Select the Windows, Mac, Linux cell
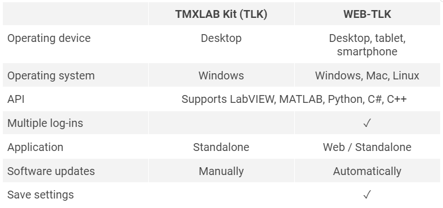This screenshot has height=208, width=443. click(367, 75)
